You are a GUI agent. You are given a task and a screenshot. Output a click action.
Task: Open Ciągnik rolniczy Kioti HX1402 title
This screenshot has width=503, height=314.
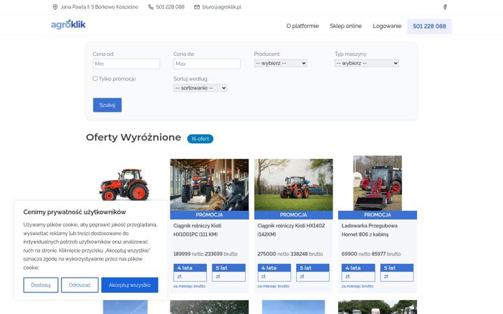coord(291,230)
